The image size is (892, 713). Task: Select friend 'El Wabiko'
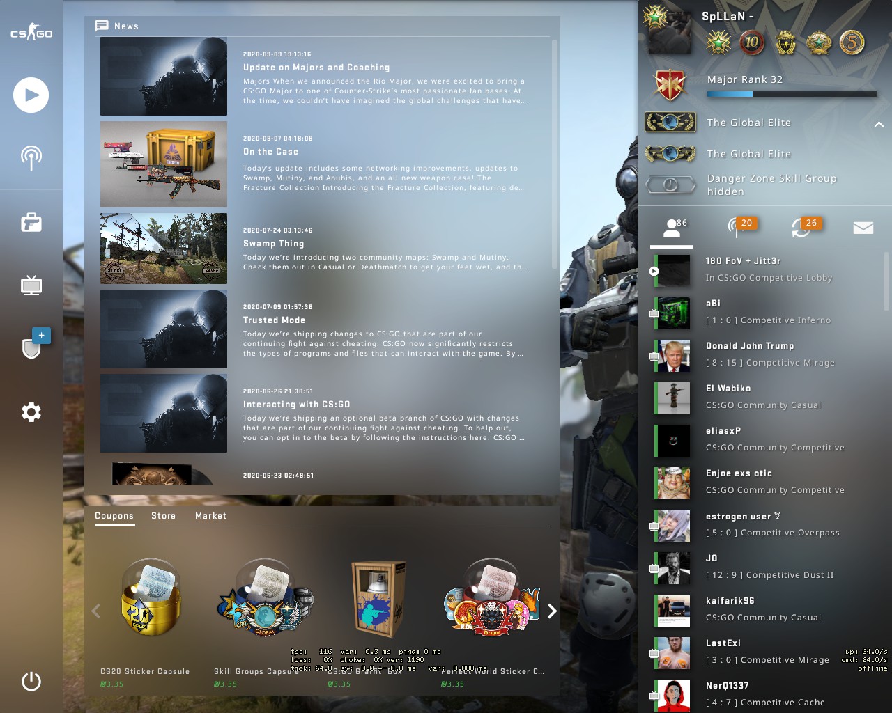728,389
